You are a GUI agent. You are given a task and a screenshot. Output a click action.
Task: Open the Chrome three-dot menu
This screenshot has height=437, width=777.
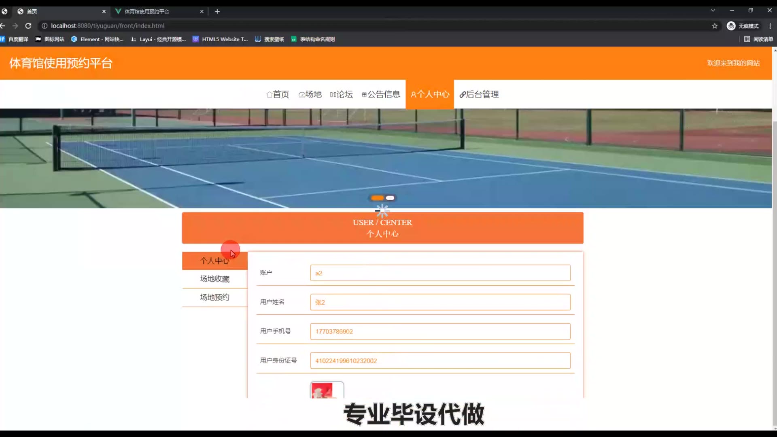(x=770, y=26)
